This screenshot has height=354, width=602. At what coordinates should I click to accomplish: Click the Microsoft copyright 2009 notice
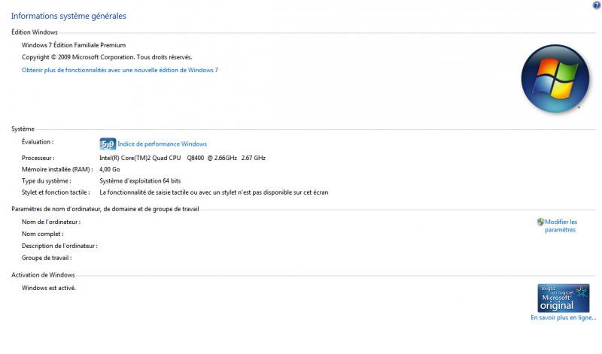click(107, 57)
